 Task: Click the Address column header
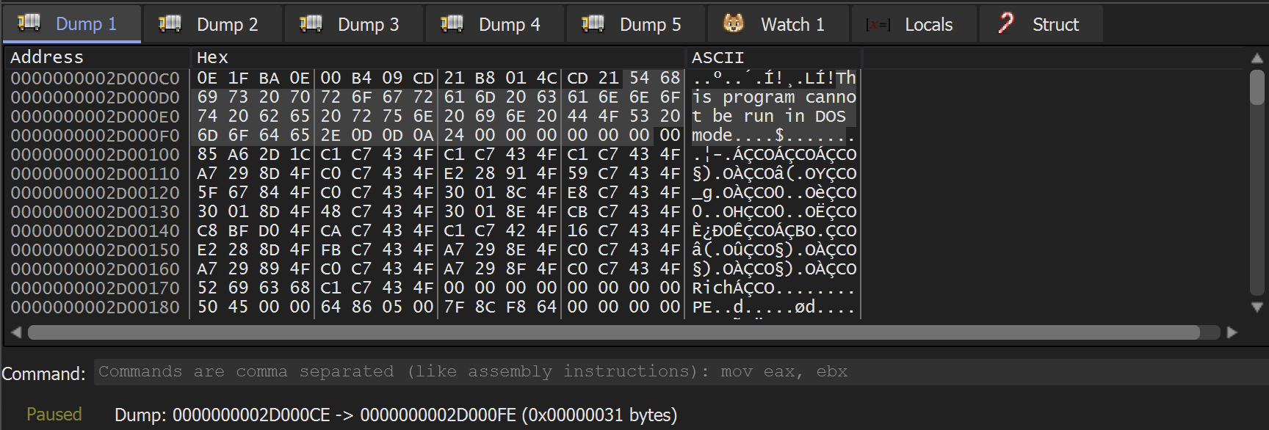click(98, 57)
